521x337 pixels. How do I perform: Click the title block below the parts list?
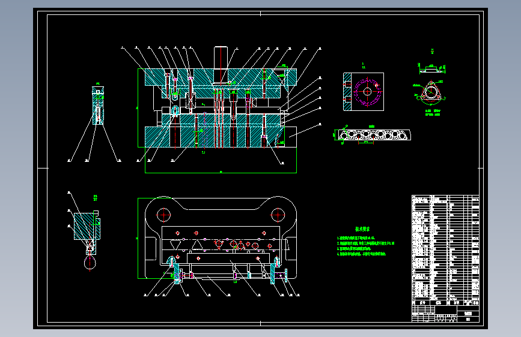click(445, 314)
